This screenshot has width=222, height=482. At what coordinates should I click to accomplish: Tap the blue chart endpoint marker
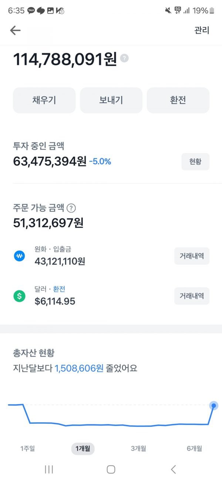(x=213, y=406)
